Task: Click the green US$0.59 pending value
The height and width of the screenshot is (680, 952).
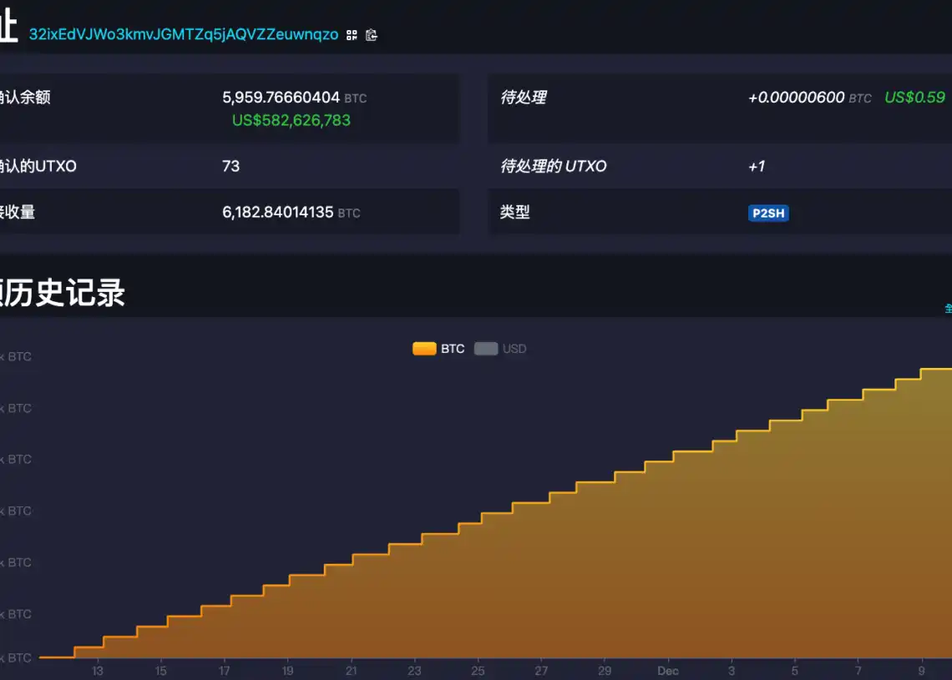Action: [x=914, y=98]
